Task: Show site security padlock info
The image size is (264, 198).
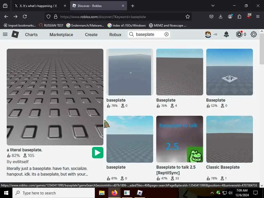Action: (x=56, y=17)
